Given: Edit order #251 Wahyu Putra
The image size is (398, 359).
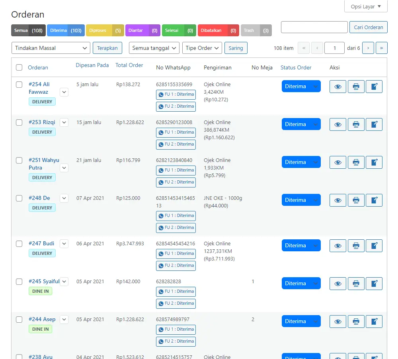Looking at the screenshot, I should click(x=374, y=162).
